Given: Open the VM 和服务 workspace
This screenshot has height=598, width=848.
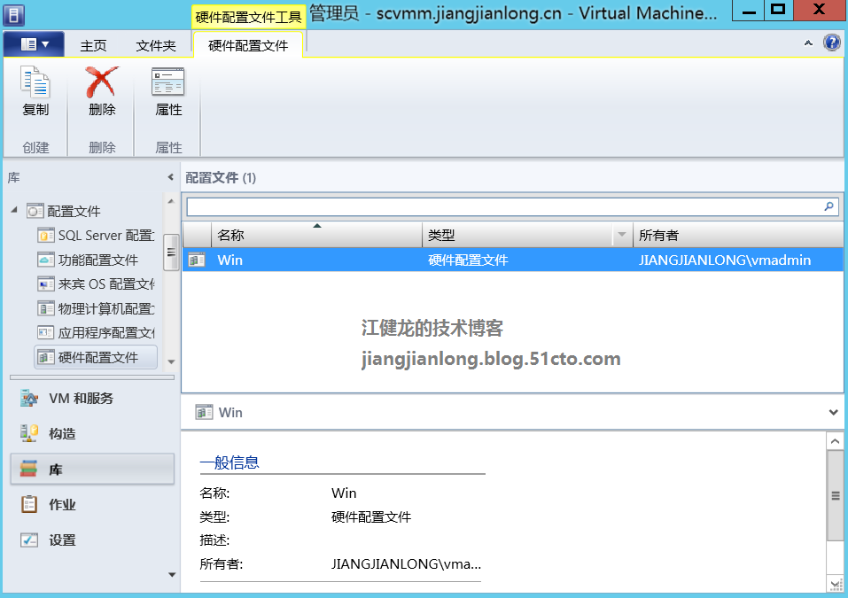Looking at the screenshot, I should tap(92, 399).
